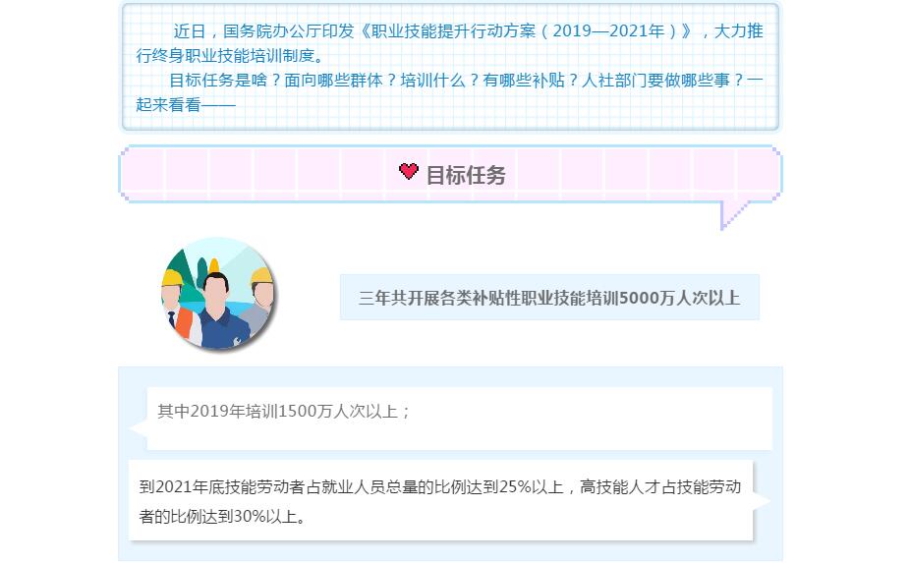This screenshot has height=563, width=910.
Task: Click the 目标任务 section heading
Action: 466,175
